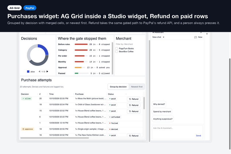Go to the next legend page arrow

[x=48, y=71]
